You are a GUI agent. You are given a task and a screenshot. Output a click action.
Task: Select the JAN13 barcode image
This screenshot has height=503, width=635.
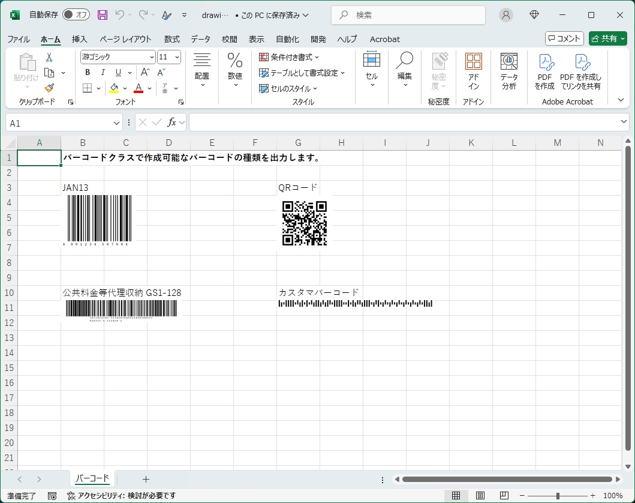[x=98, y=220]
